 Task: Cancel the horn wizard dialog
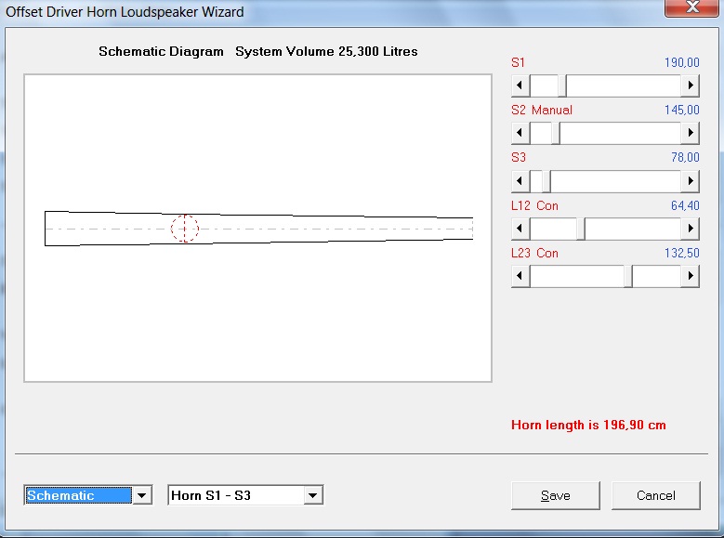pyautogui.click(x=655, y=495)
